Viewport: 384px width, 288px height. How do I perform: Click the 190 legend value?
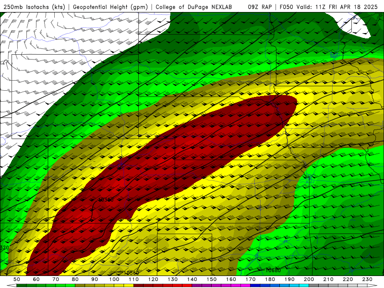289,279
